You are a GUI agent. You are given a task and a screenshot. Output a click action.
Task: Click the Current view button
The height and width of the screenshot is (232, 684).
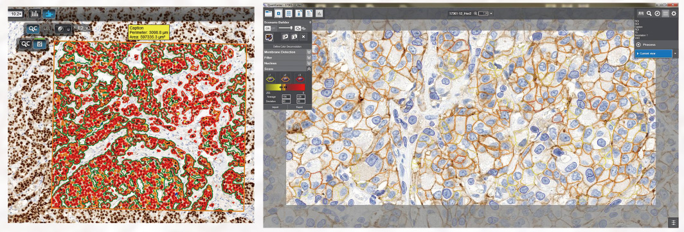[653, 53]
